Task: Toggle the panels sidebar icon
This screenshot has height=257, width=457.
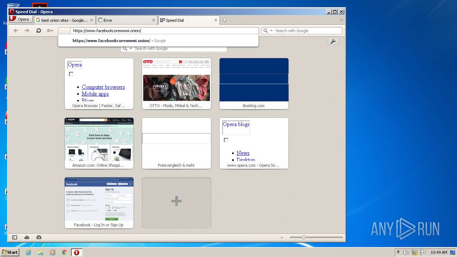Action: pos(15,237)
